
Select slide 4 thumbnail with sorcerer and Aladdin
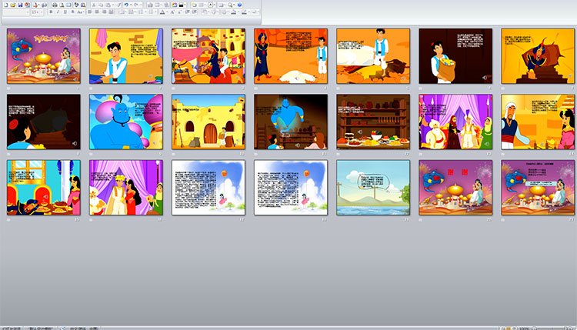[291, 56]
